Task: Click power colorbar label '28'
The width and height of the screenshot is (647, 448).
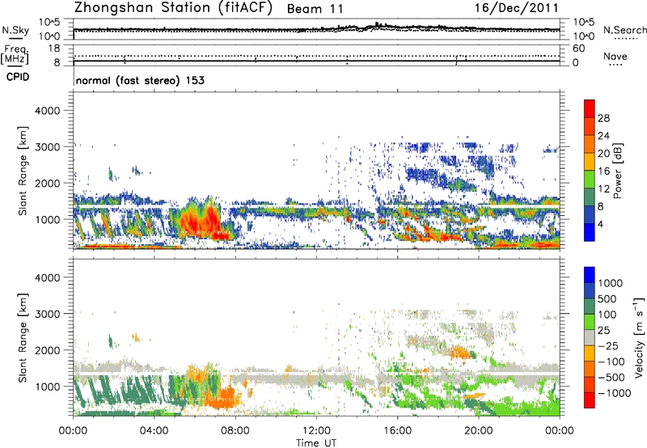Action: click(603, 118)
